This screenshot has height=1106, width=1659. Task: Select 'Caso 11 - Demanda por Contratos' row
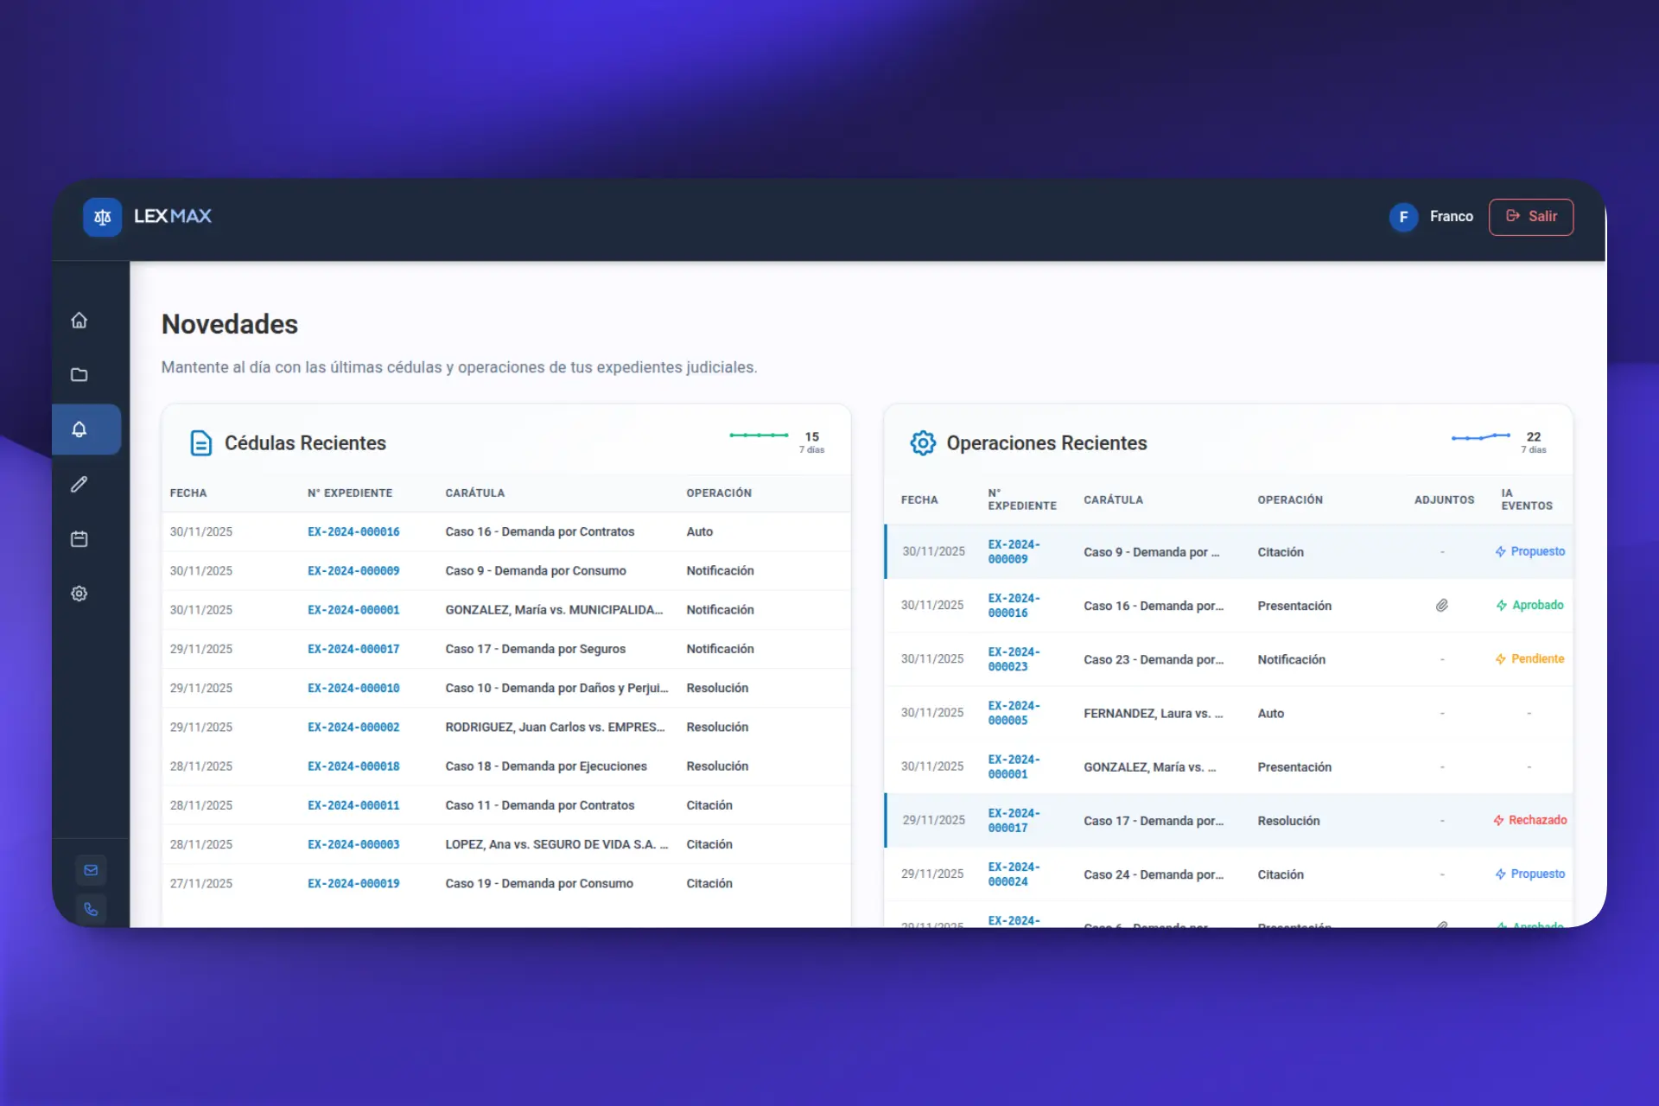pyautogui.click(x=506, y=805)
